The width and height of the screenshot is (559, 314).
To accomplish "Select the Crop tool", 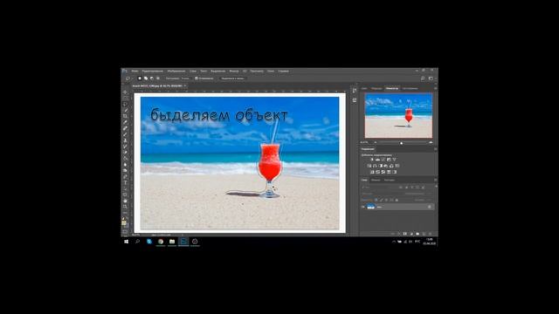I will click(x=125, y=116).
